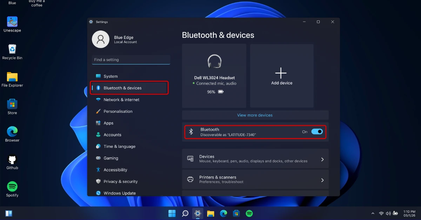Expand the Devices row chevron

click(x=322, y=159)
